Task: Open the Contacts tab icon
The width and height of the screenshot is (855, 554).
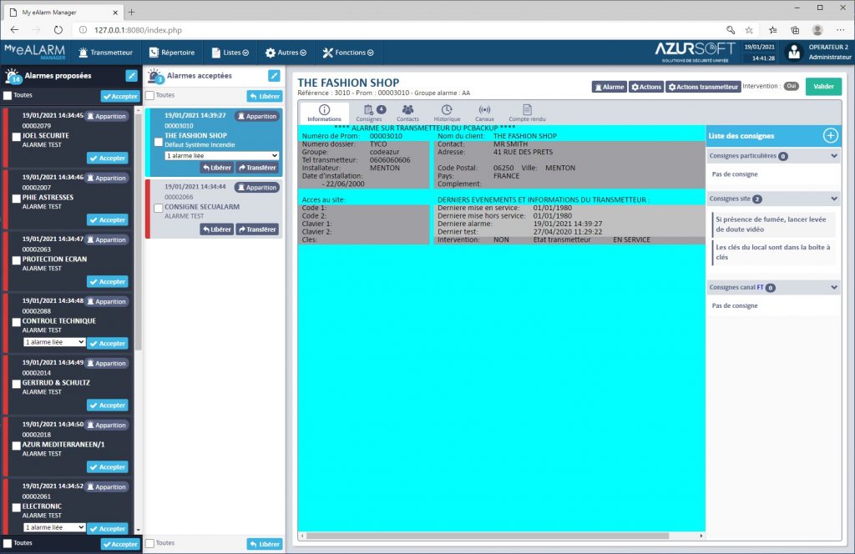Action: pyautogui.click(x=407, y=109)
